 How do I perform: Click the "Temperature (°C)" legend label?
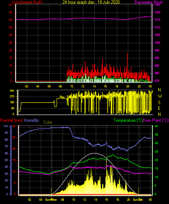(x=128, y=120)
